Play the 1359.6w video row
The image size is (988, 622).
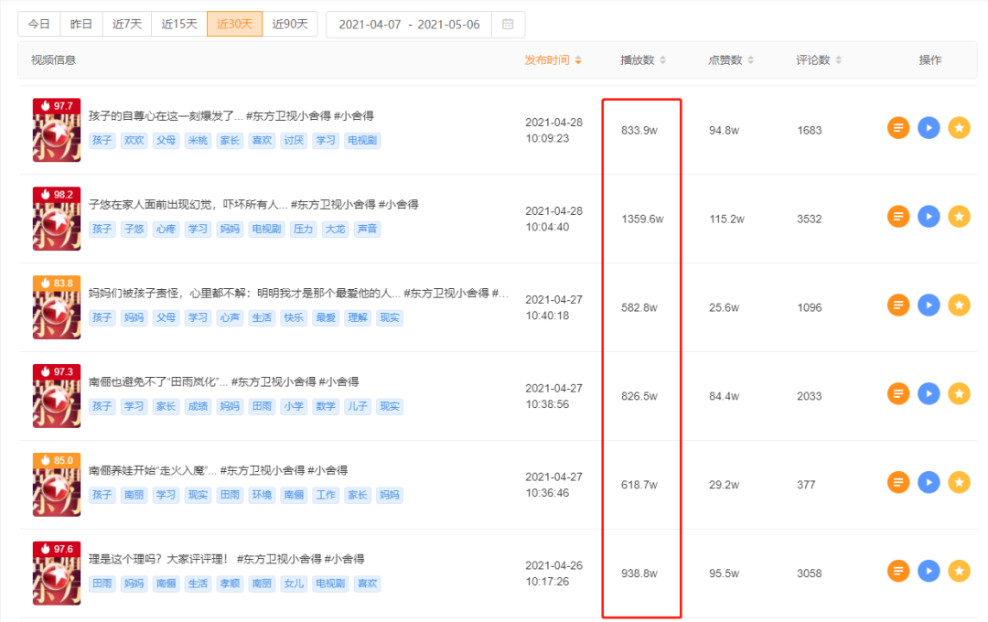929,217
